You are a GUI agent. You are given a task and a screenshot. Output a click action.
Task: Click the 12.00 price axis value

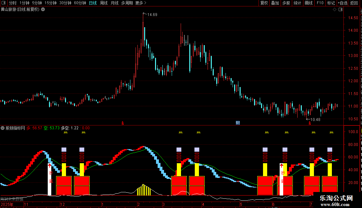(353, 81)
